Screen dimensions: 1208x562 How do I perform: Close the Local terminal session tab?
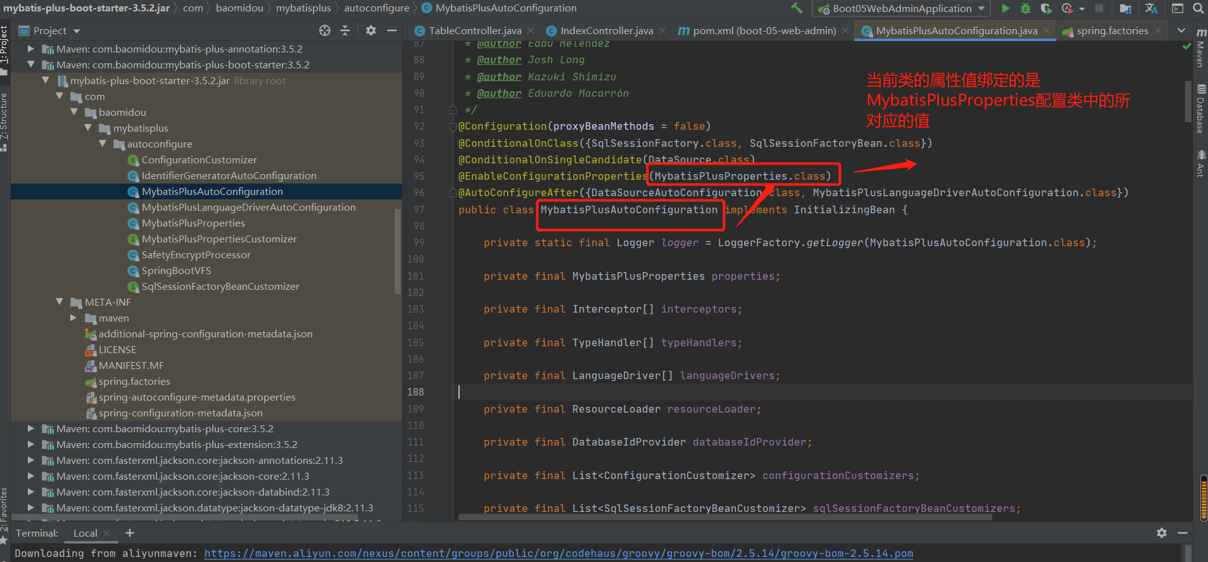(x=106, y=534)
